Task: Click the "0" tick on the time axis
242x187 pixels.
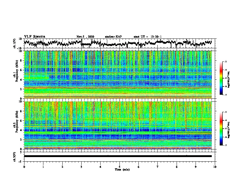Action: 24,167
